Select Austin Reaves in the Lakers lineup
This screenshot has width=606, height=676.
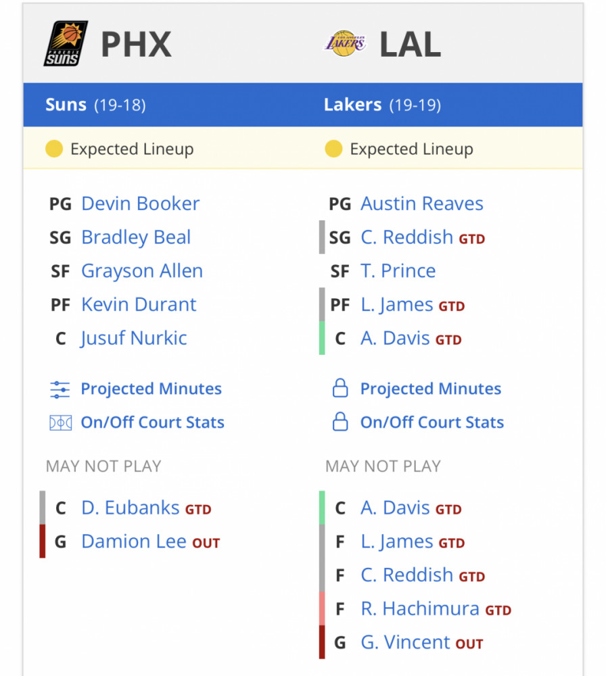click(x=422, y=203)
